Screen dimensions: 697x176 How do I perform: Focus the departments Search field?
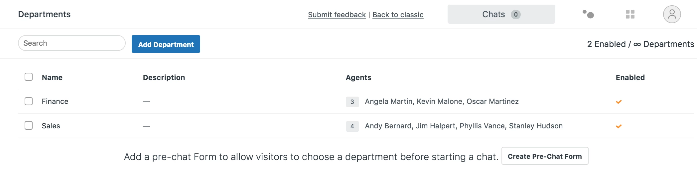(72, 43)
